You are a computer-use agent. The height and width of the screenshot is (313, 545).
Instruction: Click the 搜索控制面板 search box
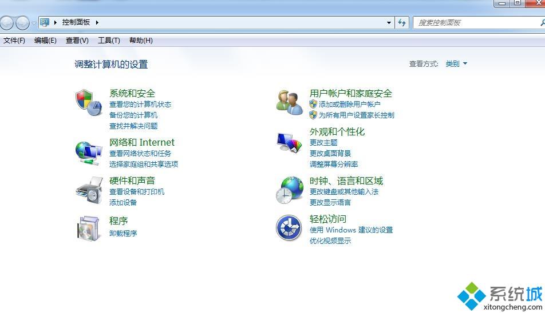tap(475, 23)
